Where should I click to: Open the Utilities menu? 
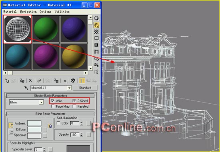coord(62,12)
